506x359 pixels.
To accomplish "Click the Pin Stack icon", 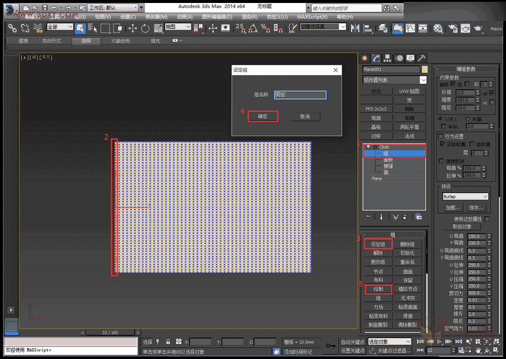I will click(368, 217).
